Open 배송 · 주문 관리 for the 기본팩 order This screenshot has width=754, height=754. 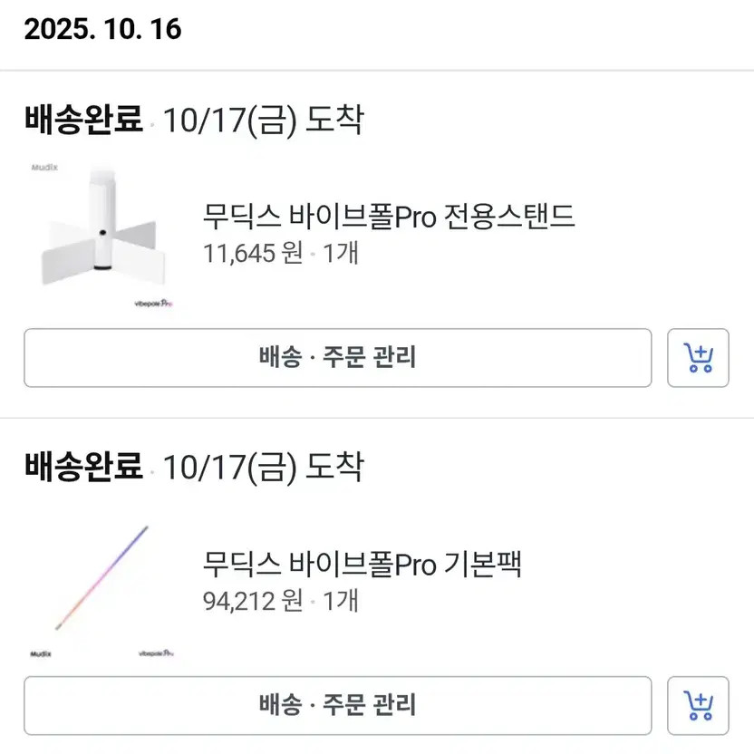[x=337, y=705]
